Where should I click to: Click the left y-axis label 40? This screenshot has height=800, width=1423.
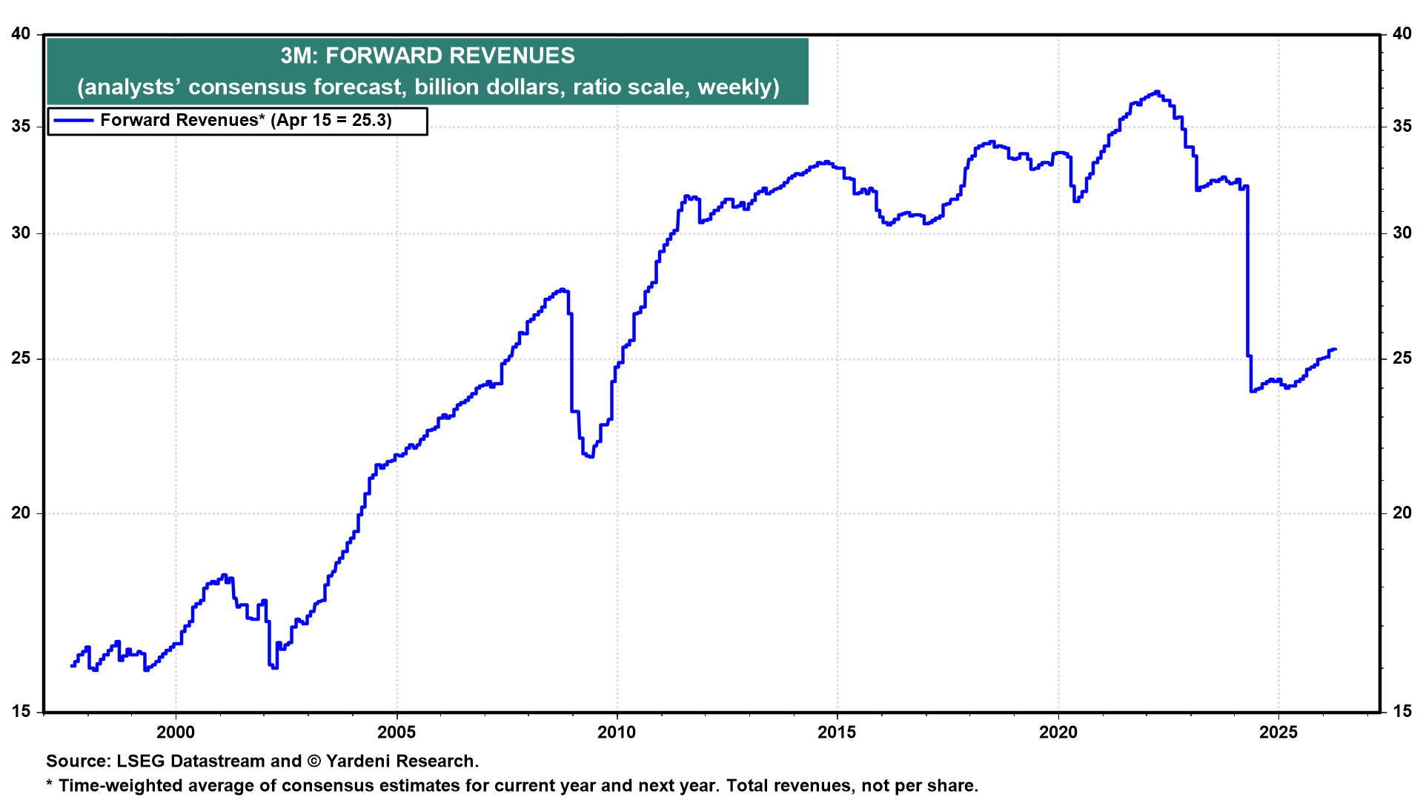click(x=21, y=34)
